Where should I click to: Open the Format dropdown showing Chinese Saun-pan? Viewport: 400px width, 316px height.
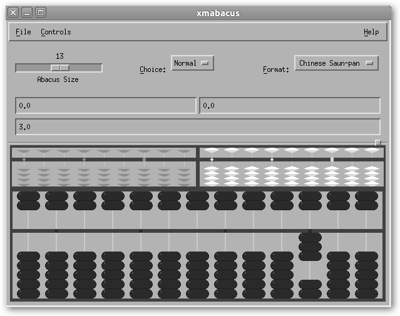(336, 63)
